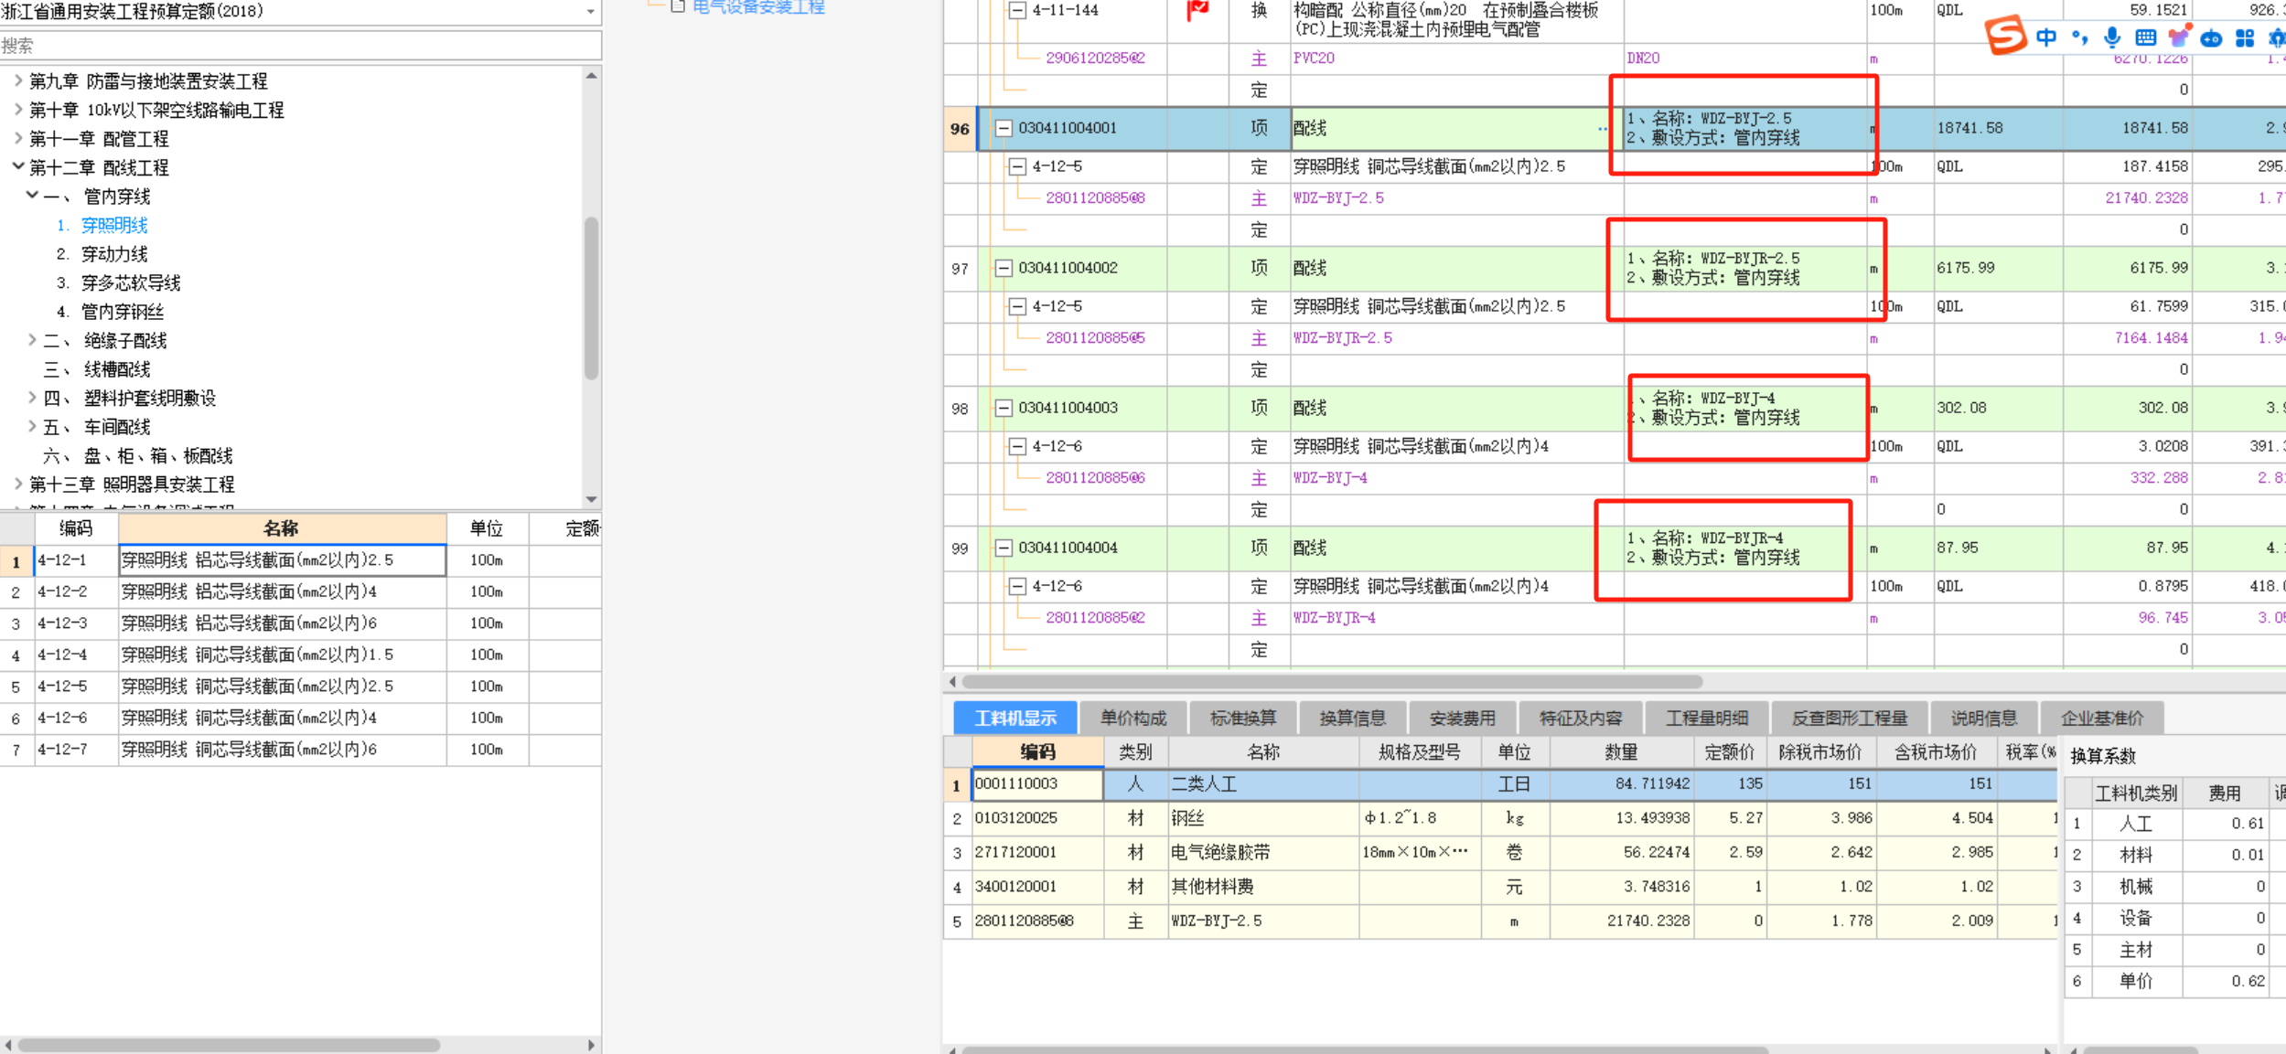
Task: Select 三、线槽配线 tree item
Action: pos(97,369)
